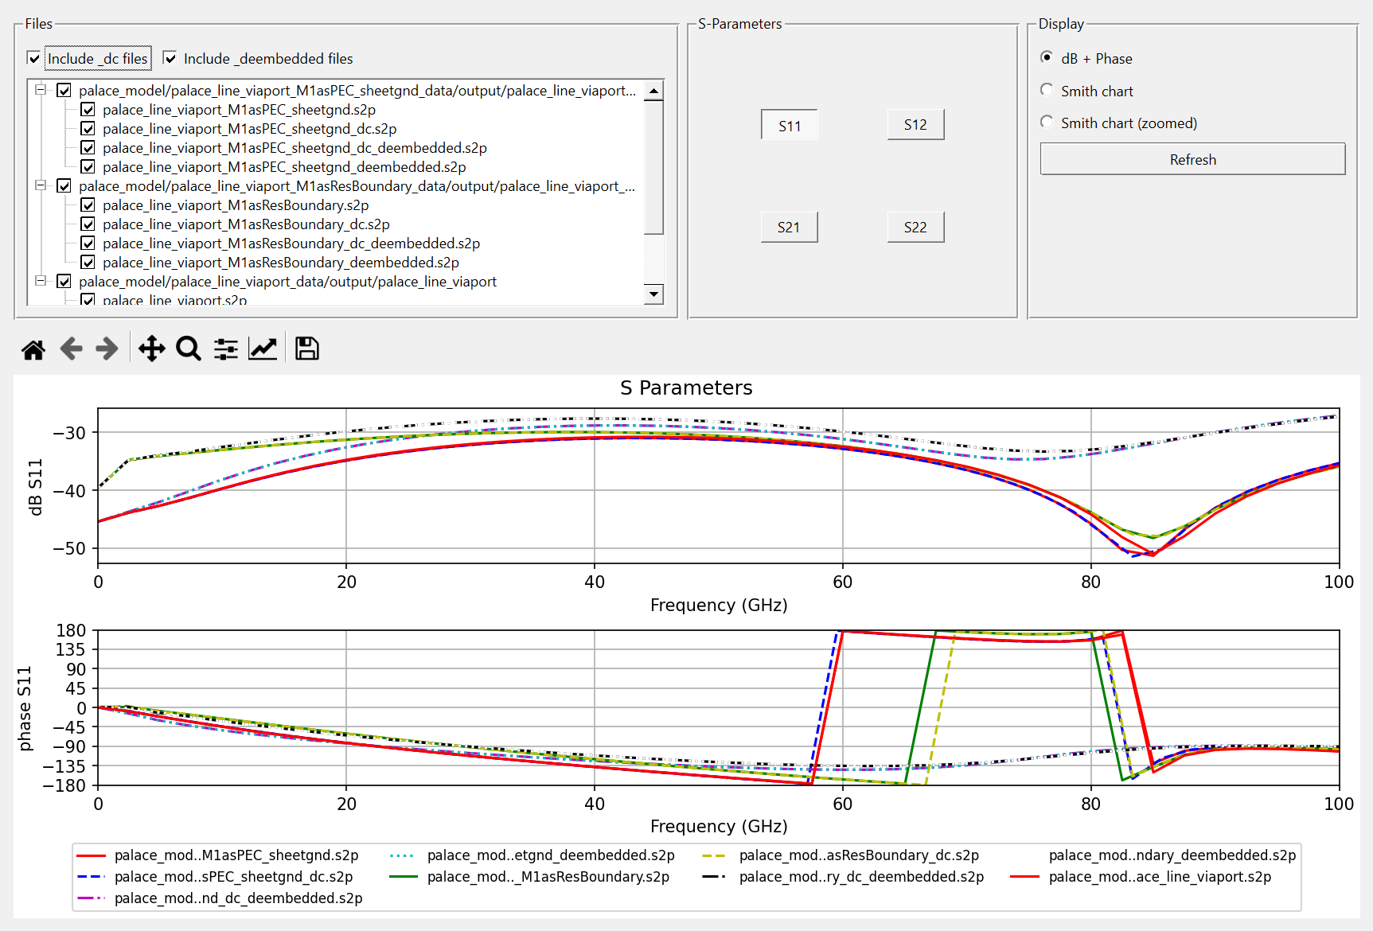Go forward to the next plot view

107,349
